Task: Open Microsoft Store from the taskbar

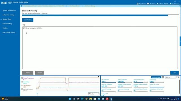Action: [x=95, y=99]
